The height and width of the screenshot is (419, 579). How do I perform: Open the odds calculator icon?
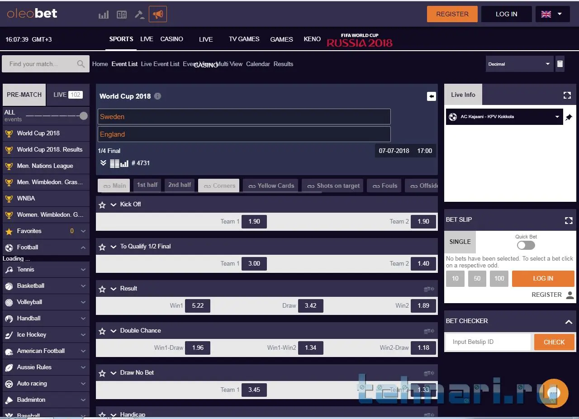coord(560,64)
